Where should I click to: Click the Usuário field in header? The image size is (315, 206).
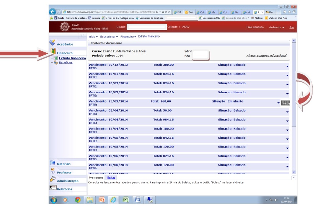click(x=147, y=27)
